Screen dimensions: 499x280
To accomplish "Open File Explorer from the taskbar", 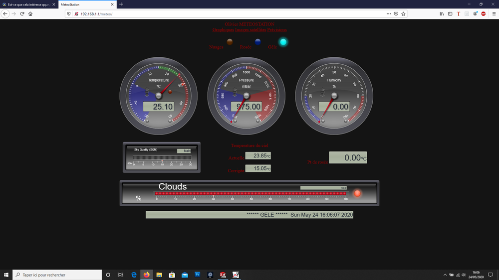I will click(159, 275).
